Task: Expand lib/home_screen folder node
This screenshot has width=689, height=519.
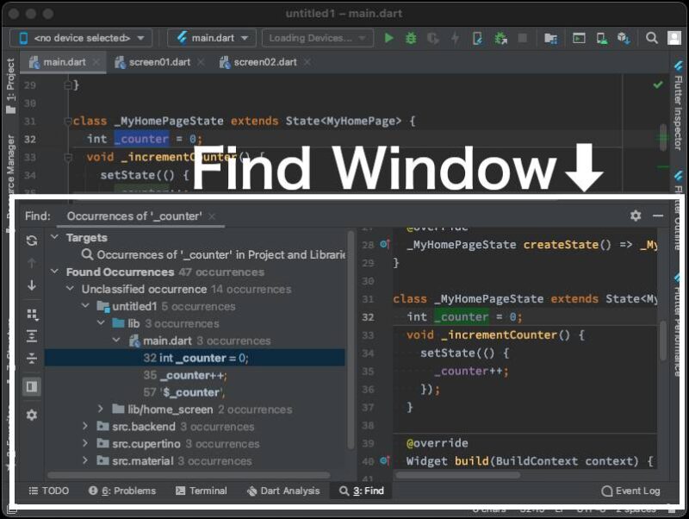Action: pyautogui.click(x=101, y=409)
